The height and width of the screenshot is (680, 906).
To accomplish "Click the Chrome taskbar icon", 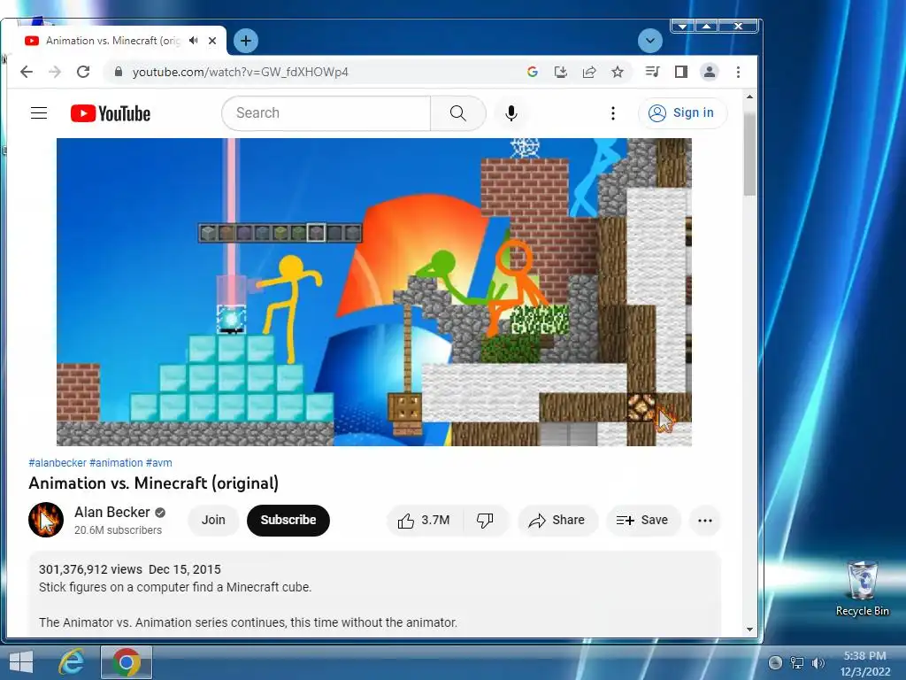I will [127, 662].
